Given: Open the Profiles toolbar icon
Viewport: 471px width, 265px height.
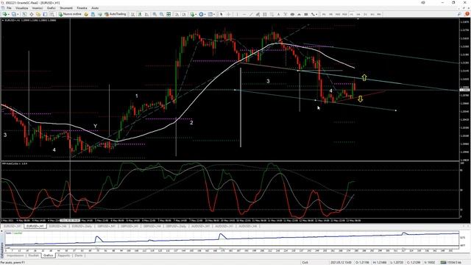Looking at the screenshot, I should [x=14, y=14].
